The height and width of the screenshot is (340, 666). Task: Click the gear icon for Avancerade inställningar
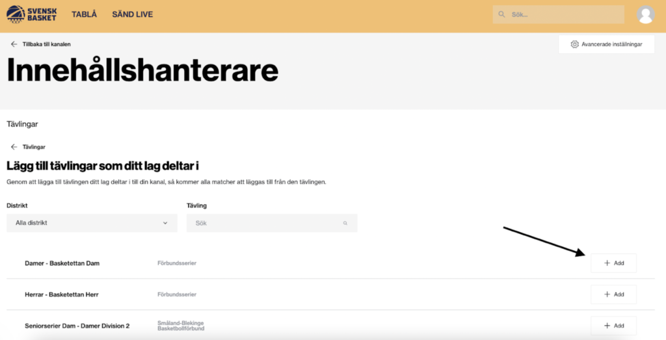point(574,44)
